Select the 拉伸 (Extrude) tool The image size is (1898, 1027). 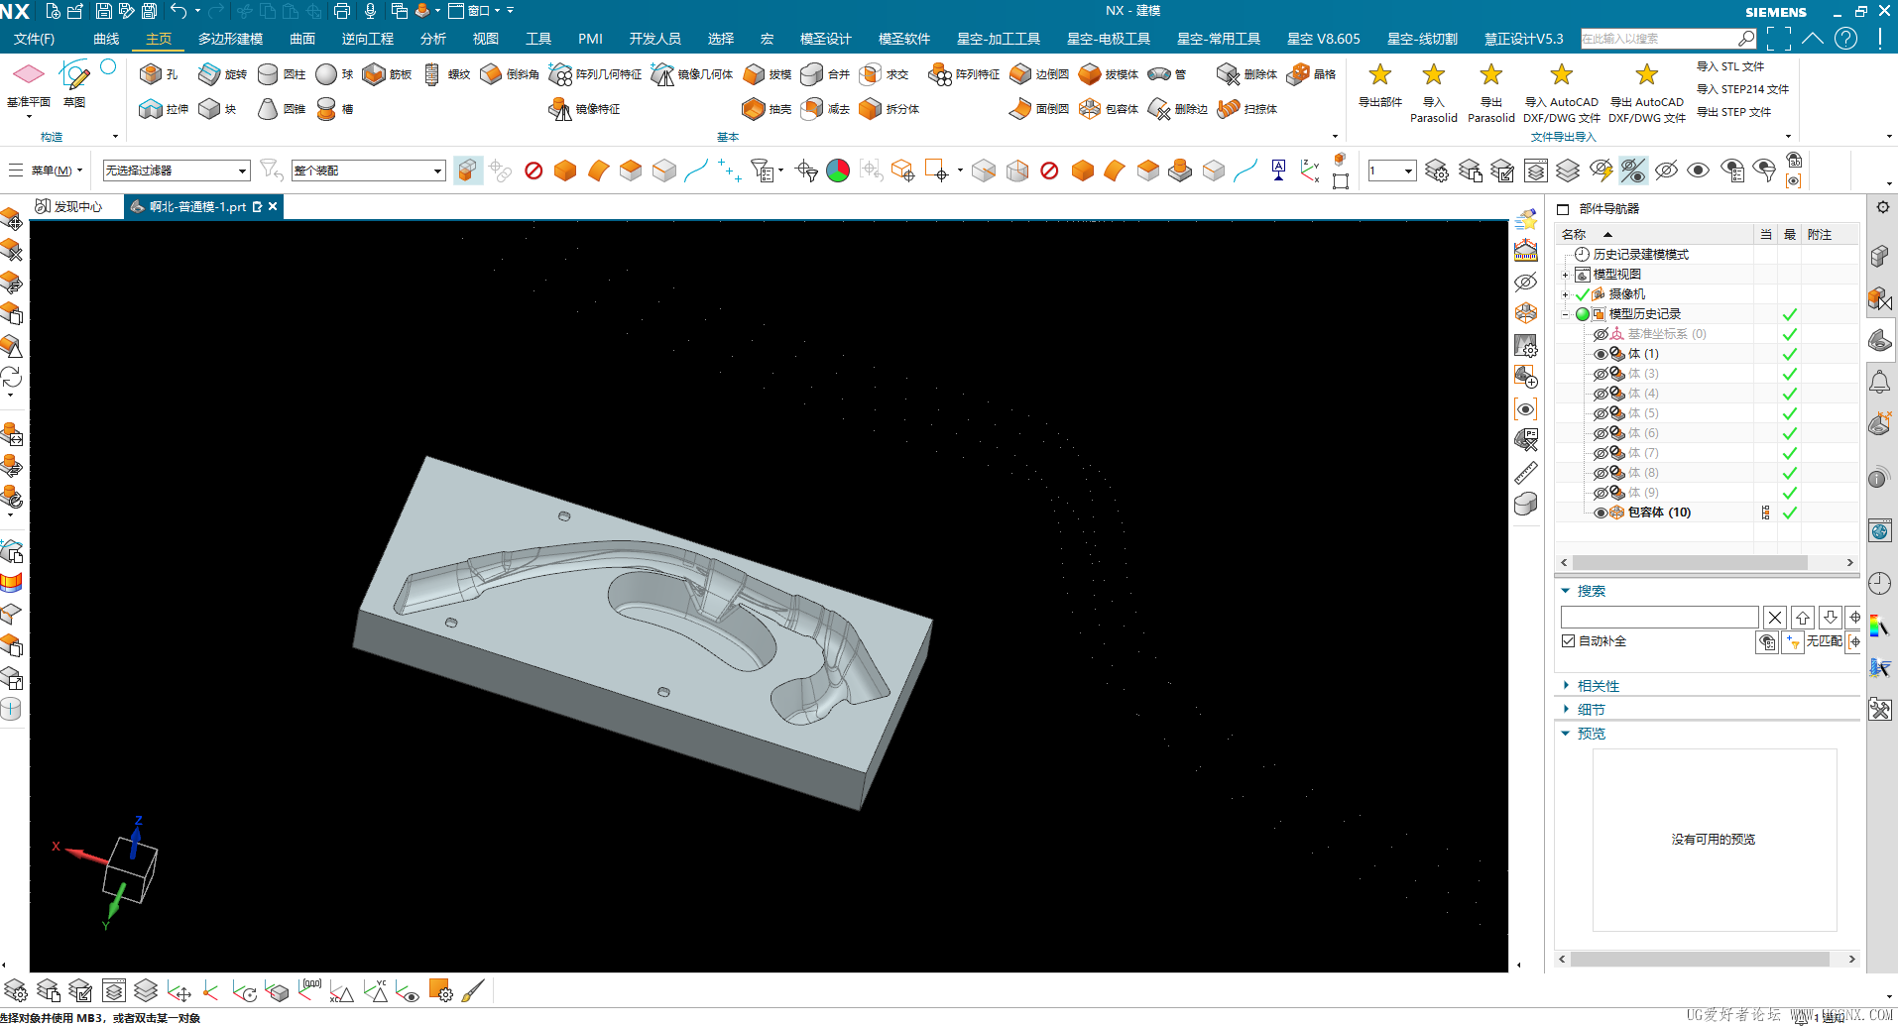point(151,109)
